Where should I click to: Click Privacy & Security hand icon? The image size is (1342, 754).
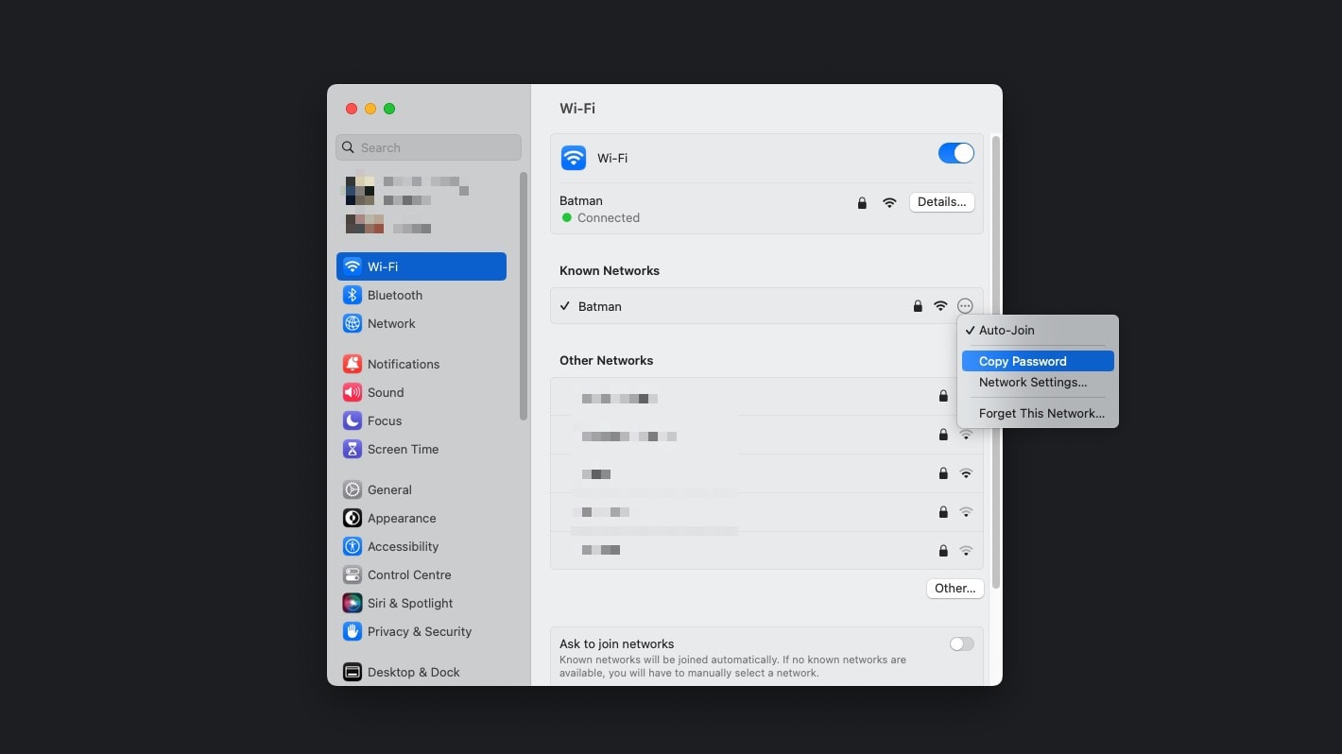pos(352,631)
